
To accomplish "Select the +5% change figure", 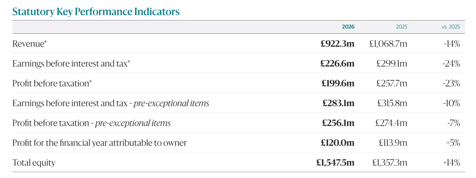I will 453,143.
